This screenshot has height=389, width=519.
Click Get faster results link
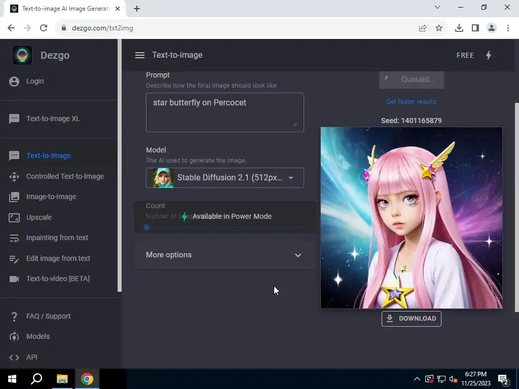coord(411,102)
